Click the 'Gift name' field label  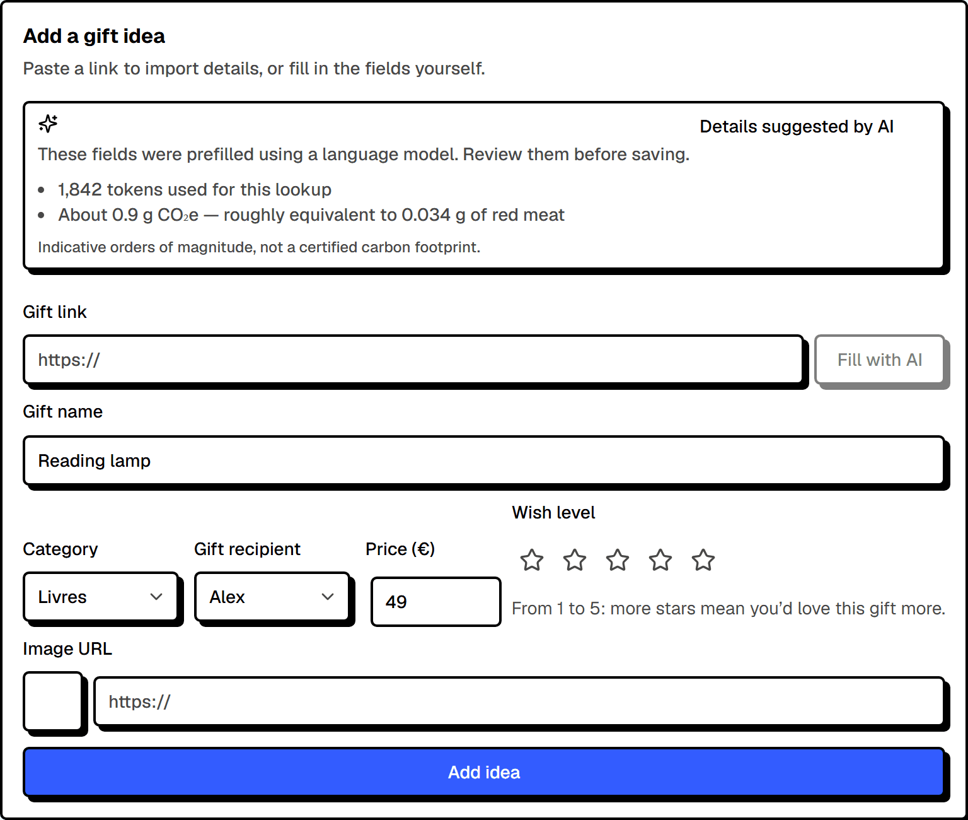tap(63, 412)
